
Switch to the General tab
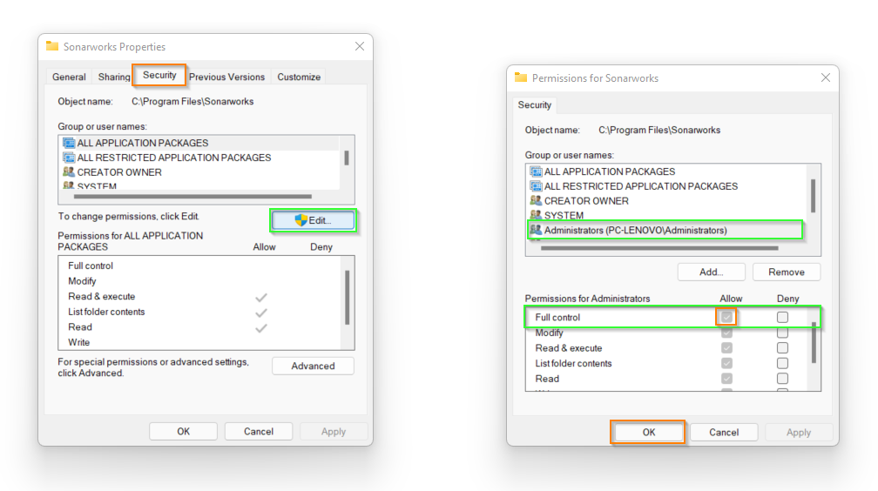click(x=69, y=77)
